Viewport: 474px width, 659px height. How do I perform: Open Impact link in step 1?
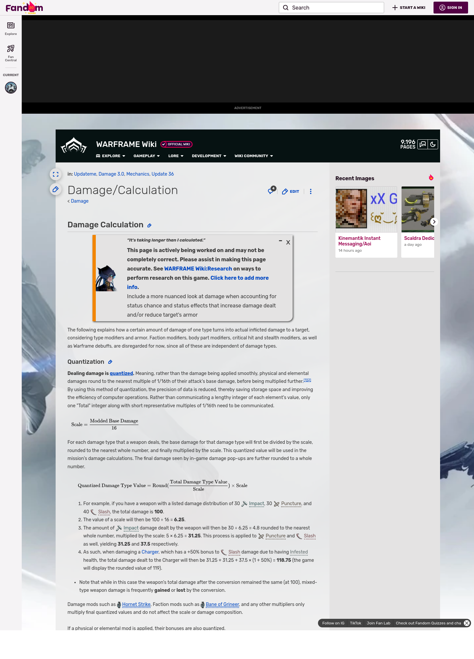[x=256, y=503]
